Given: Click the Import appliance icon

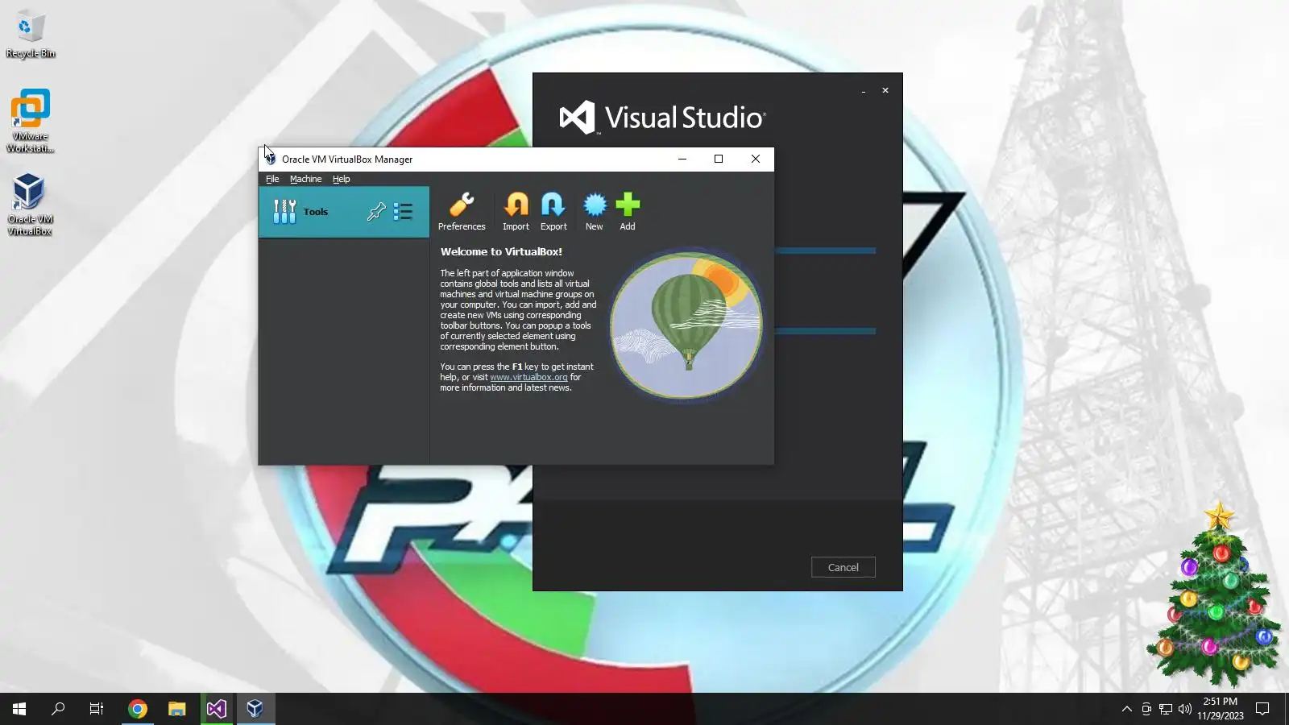Looking at the screenshot, I should click(516, 211).
